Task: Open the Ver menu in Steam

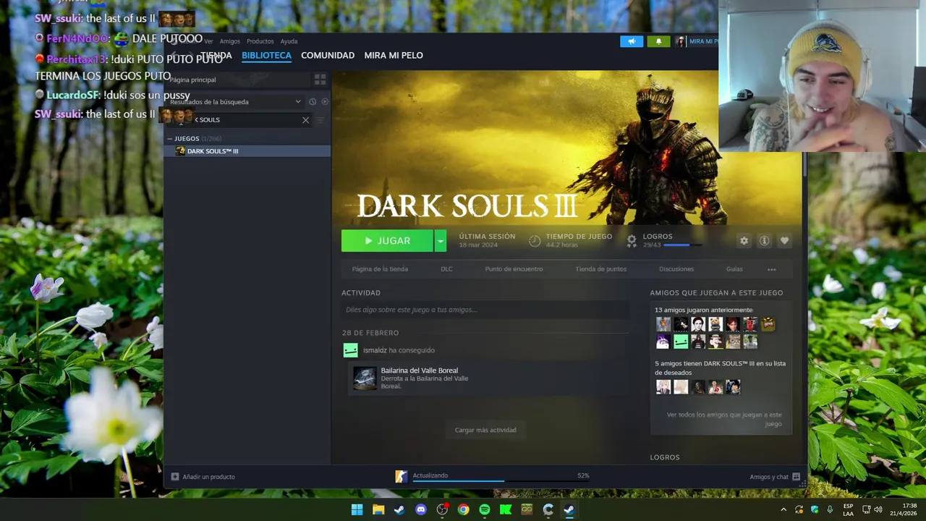Action: pyautogui.click(x=208, y=41)
